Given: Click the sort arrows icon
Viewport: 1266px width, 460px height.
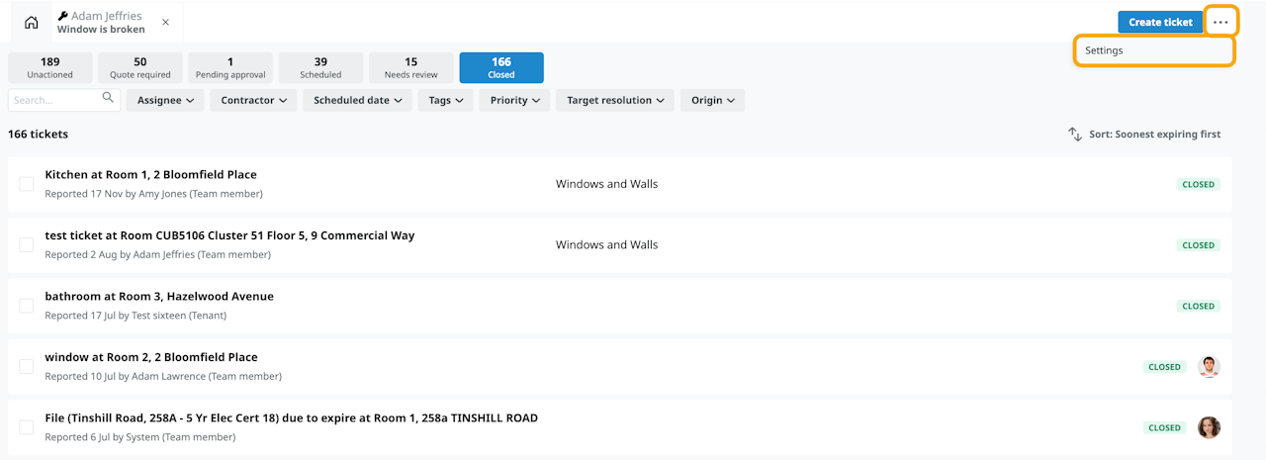Looking at the screenshot, I should [x=1074, y=135].
